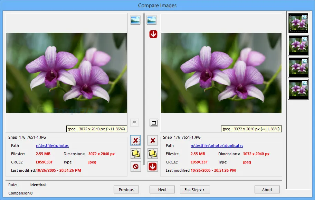
Task: Abort the comparison
Action: pos(267,190)
